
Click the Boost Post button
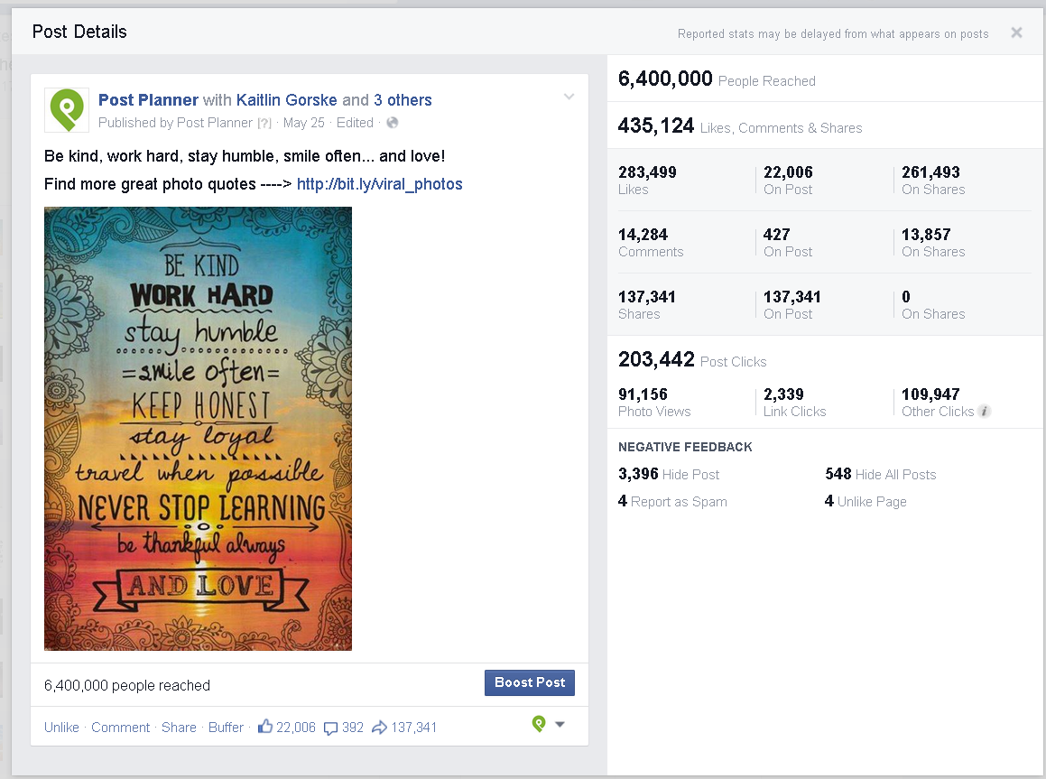[529, 682]
